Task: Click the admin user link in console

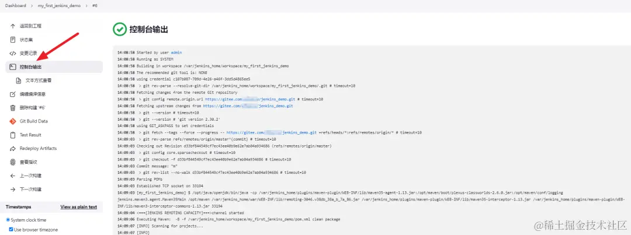Action: [176, 52]
